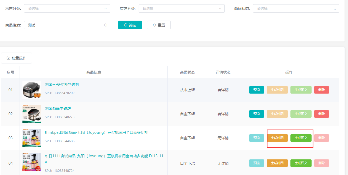Delete the 测试商品电磁炉 row via 删除
Screen dimensions: 348x175
[321, 114]
